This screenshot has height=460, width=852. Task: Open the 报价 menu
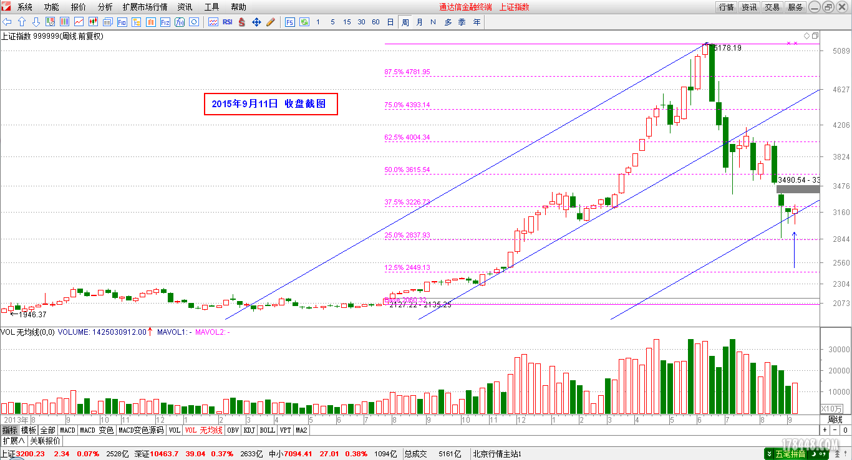(x=79, y=7)
